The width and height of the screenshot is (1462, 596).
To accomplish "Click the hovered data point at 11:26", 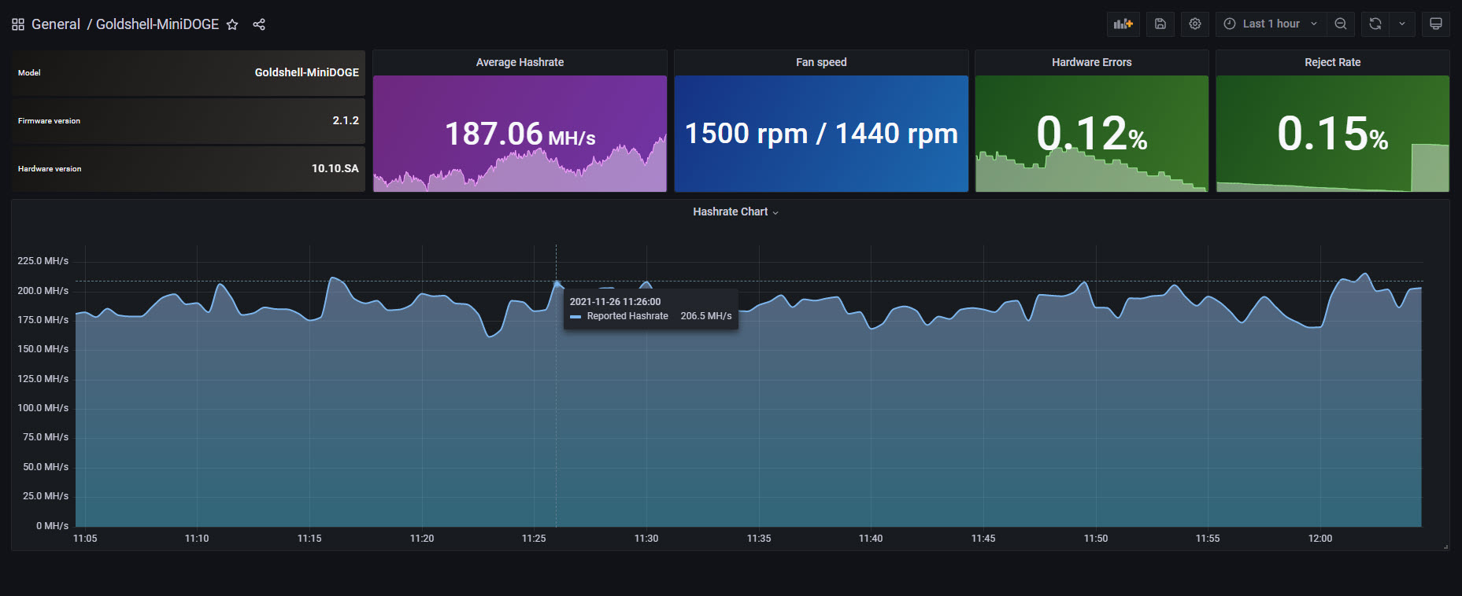I will pyautogui.click(x=557, y=282).
